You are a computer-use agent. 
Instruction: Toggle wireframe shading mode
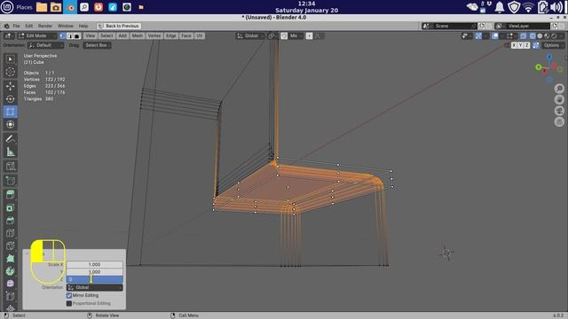click(x=532, y=35)
